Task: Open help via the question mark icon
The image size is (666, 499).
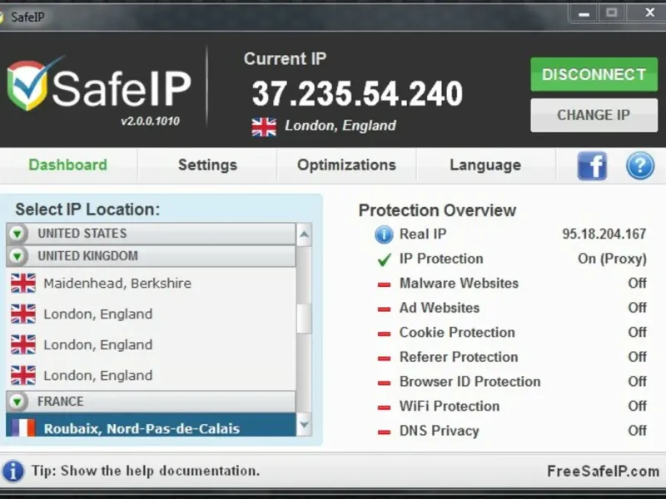Action: (639, 166)
